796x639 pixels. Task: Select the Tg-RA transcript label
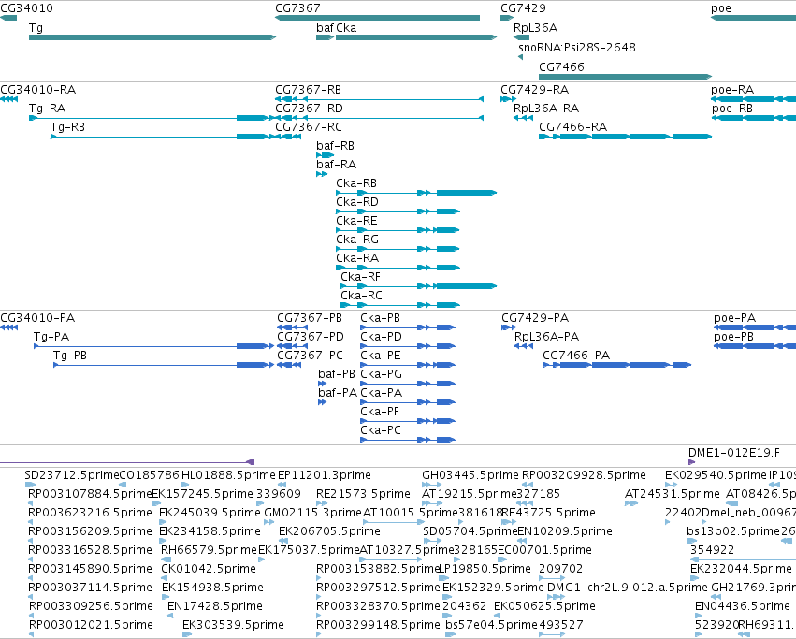point(47,109)
